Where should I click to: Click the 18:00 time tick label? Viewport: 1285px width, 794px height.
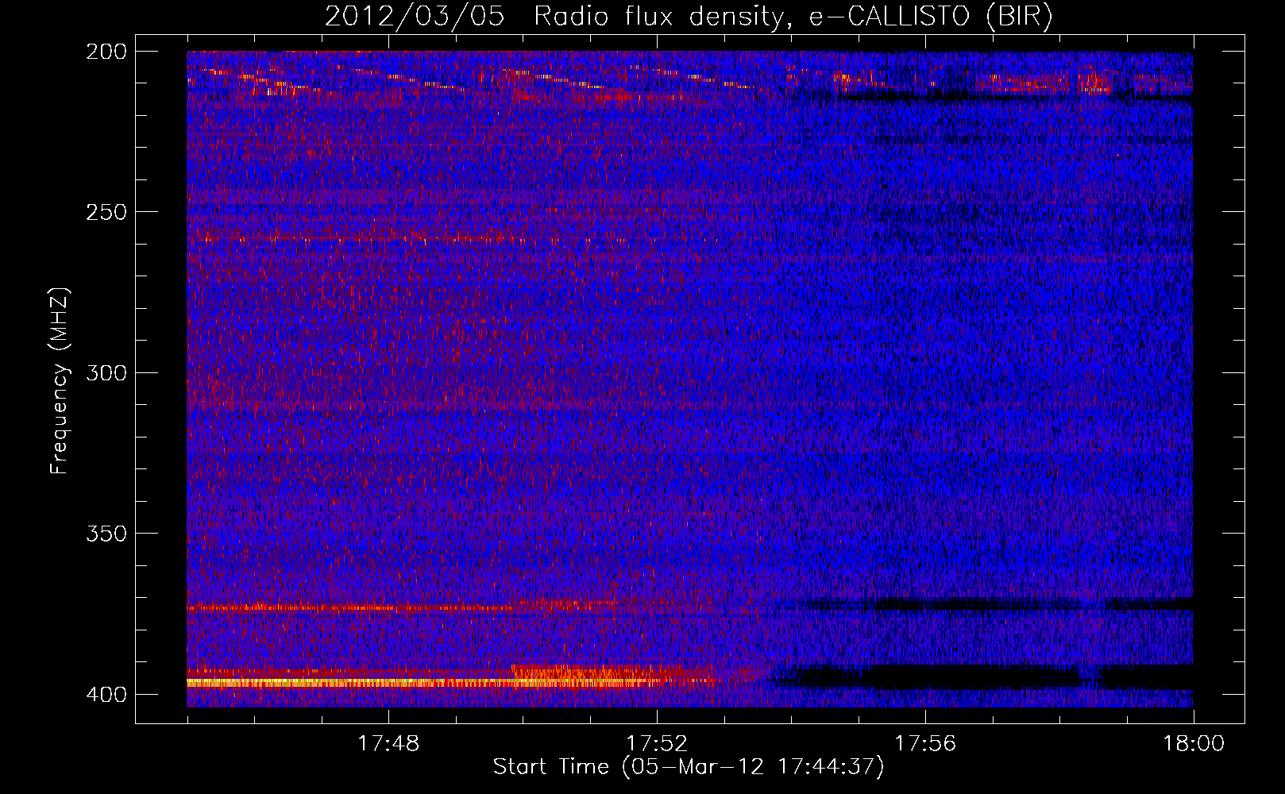click(x=1194, y=744)
